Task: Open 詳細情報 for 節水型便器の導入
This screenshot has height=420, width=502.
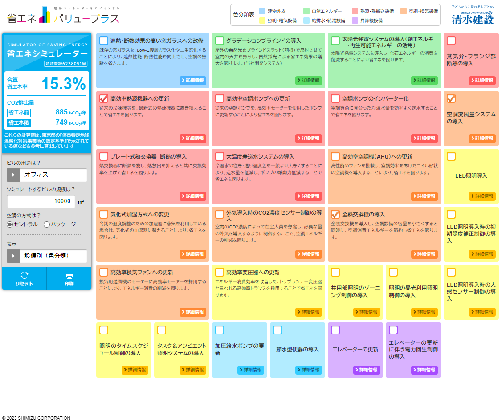Action: [308, 370]
